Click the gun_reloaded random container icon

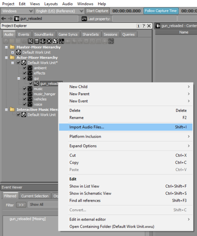[36, 83]
